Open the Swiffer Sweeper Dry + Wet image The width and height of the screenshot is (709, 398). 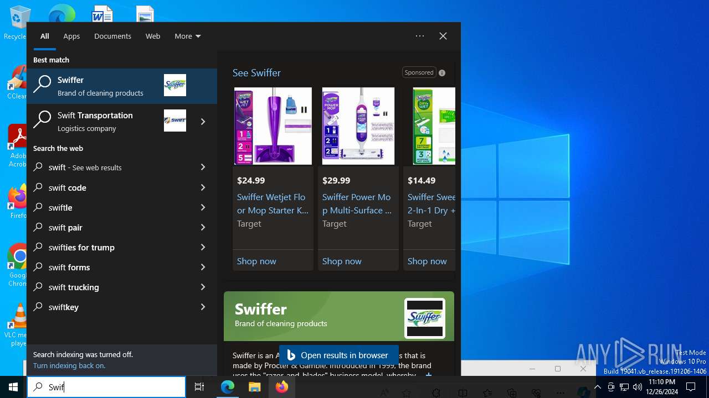(434, 126)
